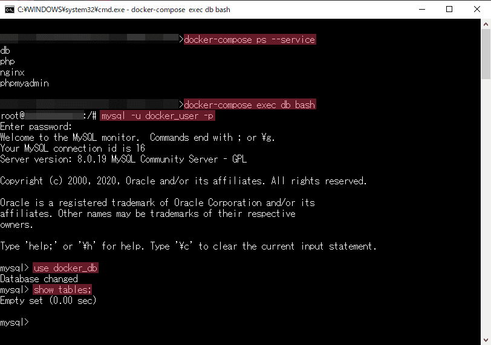Minimize the cmd.exe window
Viewport: 491px width, 345px height.
coord(422,10)
